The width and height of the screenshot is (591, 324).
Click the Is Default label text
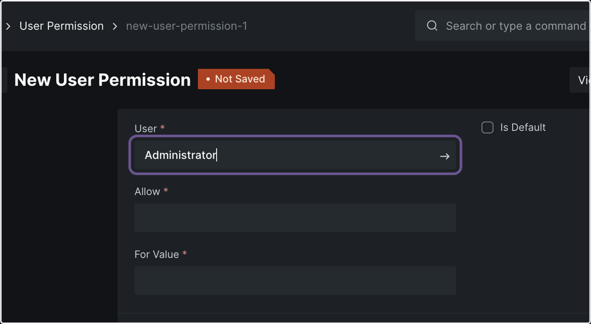523,128
